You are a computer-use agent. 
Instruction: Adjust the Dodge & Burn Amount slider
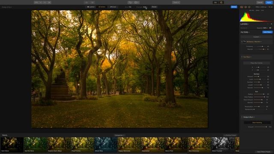[x=260, y=127]
